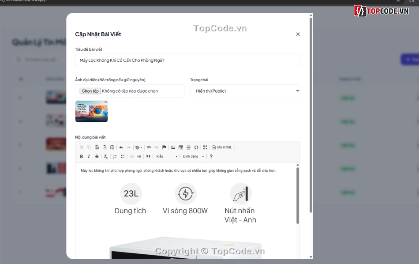Image resolution: width=419 pixels, height=264 pixels.
Task: Click the Unlink icon
Action: point(156,147)
